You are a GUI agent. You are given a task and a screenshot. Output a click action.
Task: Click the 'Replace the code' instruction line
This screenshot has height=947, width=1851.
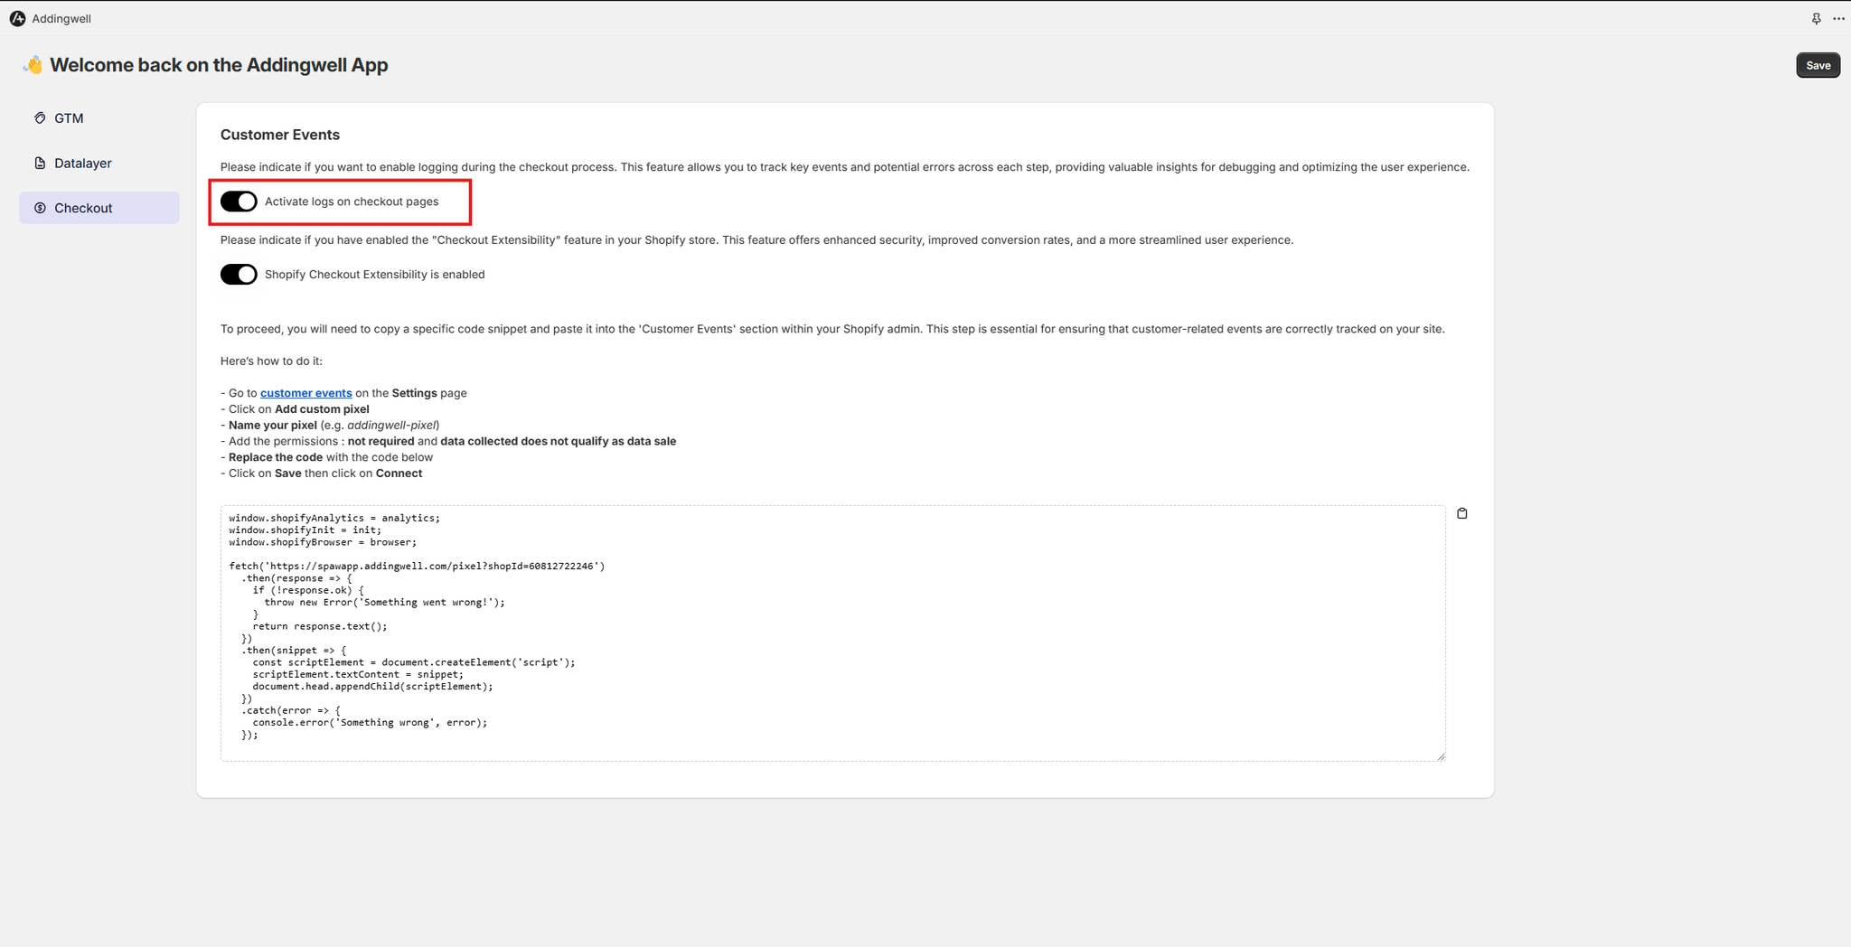327,457
